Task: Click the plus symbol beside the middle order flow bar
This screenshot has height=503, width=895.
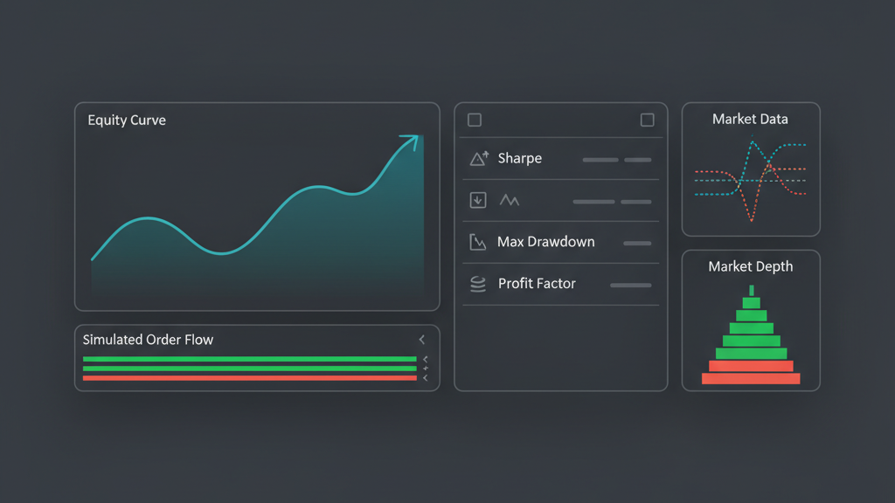Action: click(x=426, y=368)
